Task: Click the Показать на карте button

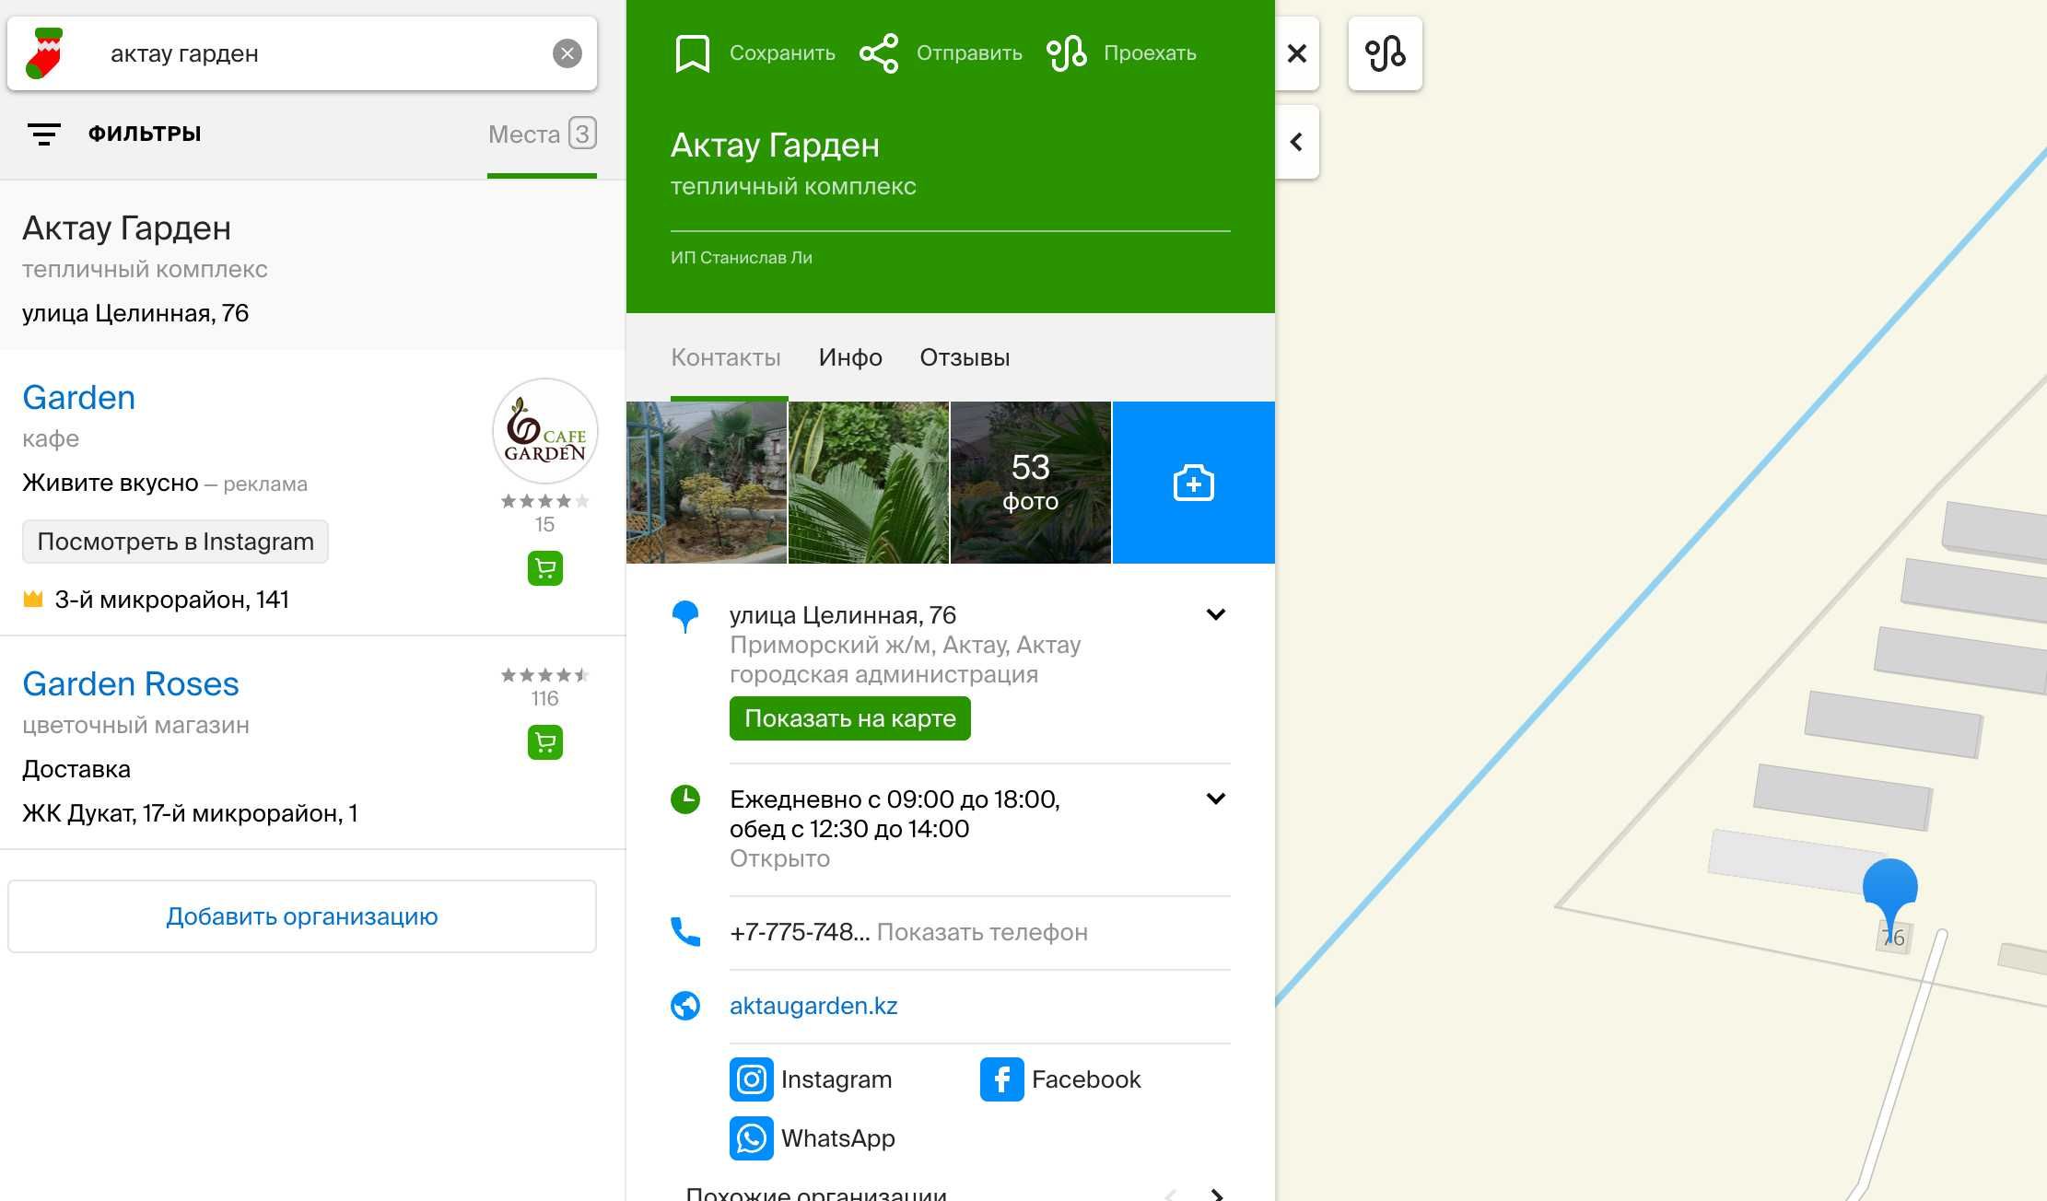Action: 850,718
